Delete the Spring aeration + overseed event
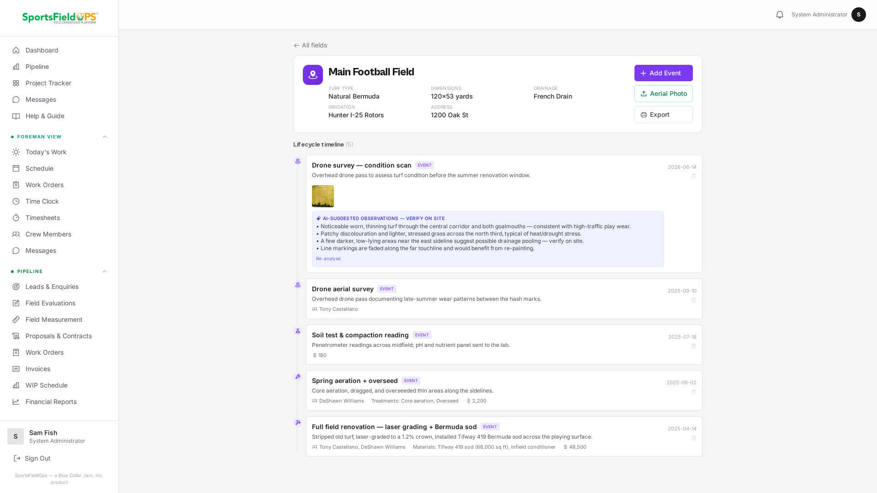877x493 pixels. coord(693,392)
